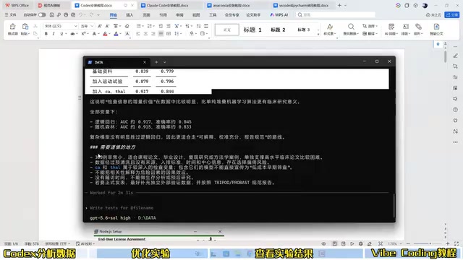The height and width of the screenshot is (260, 463).
Task: Open the WPS AI menu
Action: 279,14
